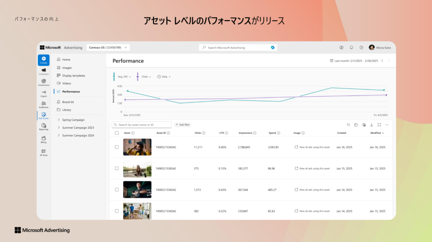Click the icon left of notification bell
This screenshot has width=432, height=242.
click(x=341, y=47)
